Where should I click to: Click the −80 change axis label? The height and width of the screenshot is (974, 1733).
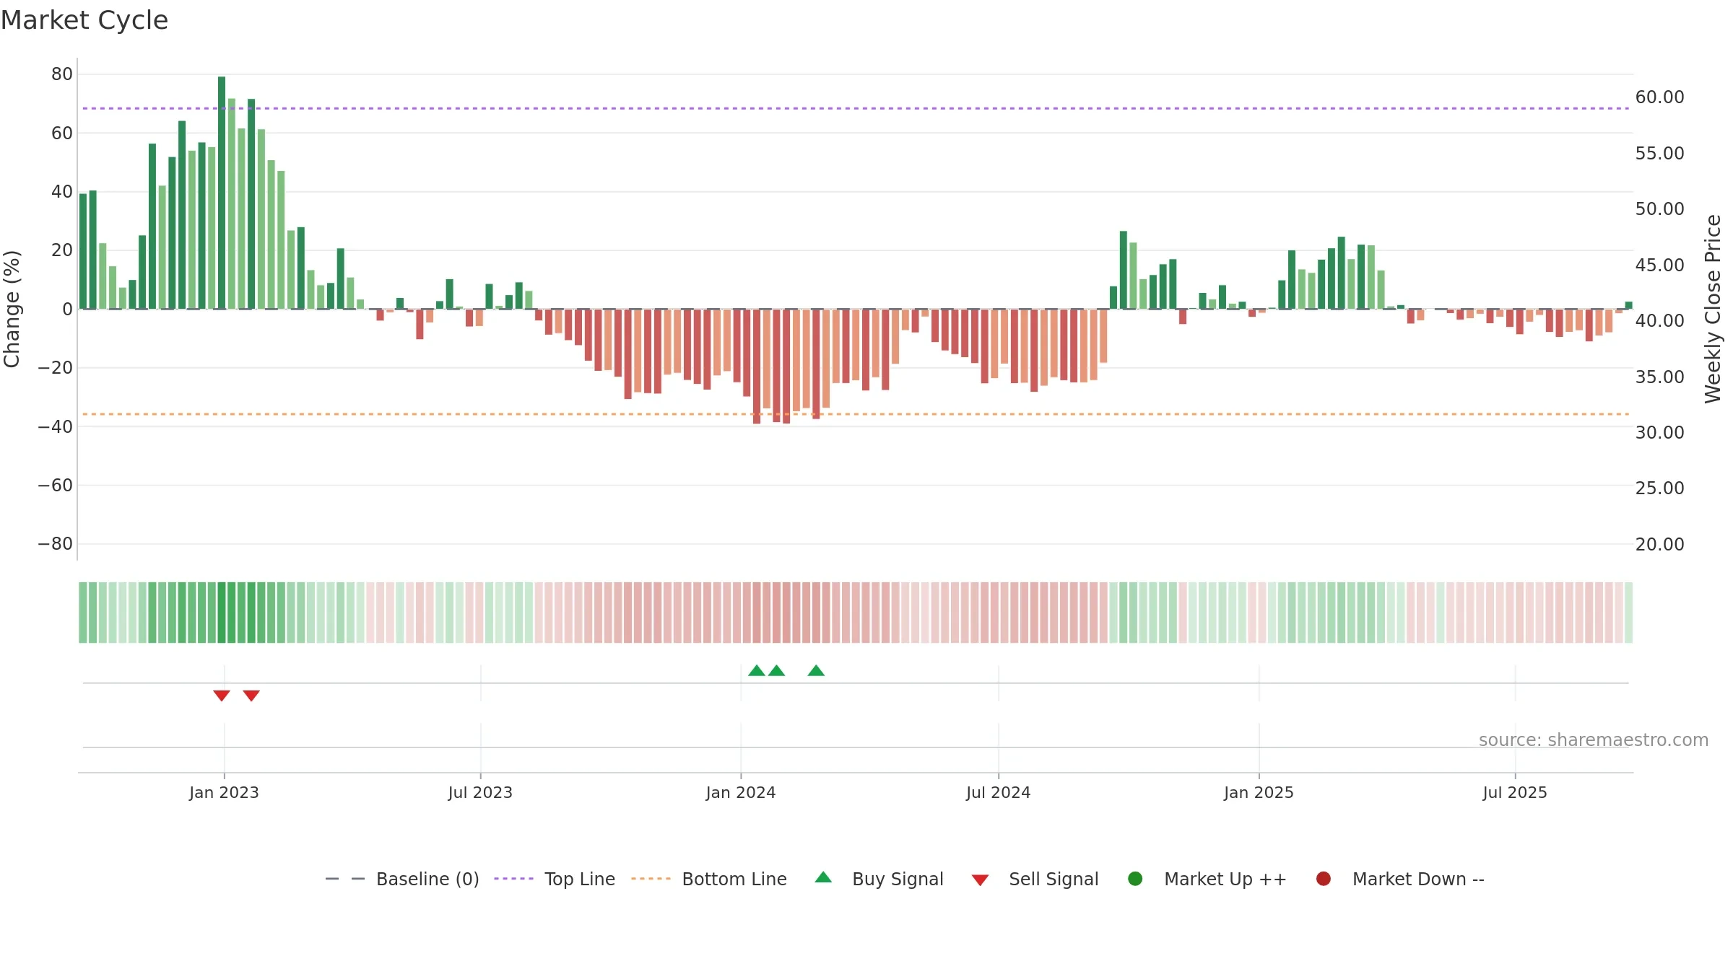pos(56,544)
